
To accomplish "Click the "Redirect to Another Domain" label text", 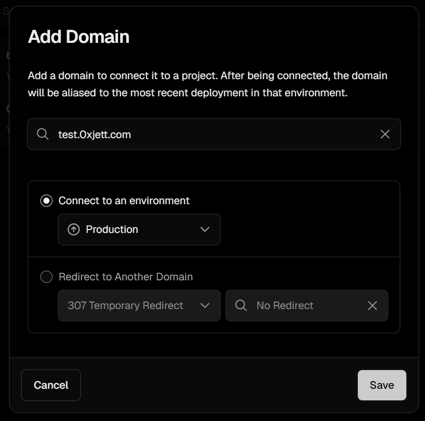I will 126,277.
